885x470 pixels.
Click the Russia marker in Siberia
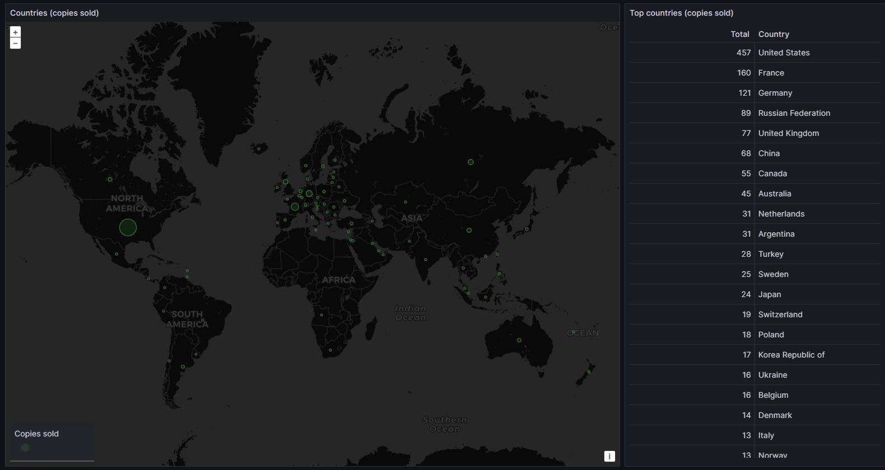coord(471,162)
